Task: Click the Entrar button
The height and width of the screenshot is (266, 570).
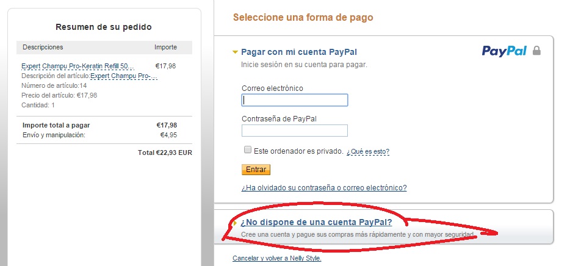Action: point(256,170)
